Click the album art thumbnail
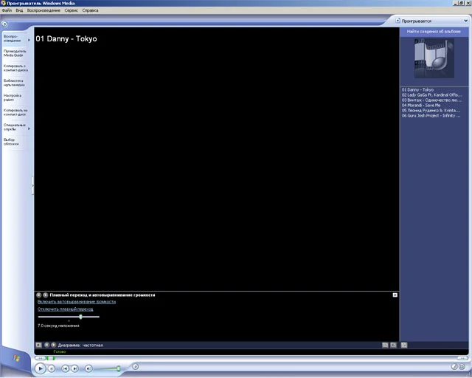The image size is (472, 378). 434,58
